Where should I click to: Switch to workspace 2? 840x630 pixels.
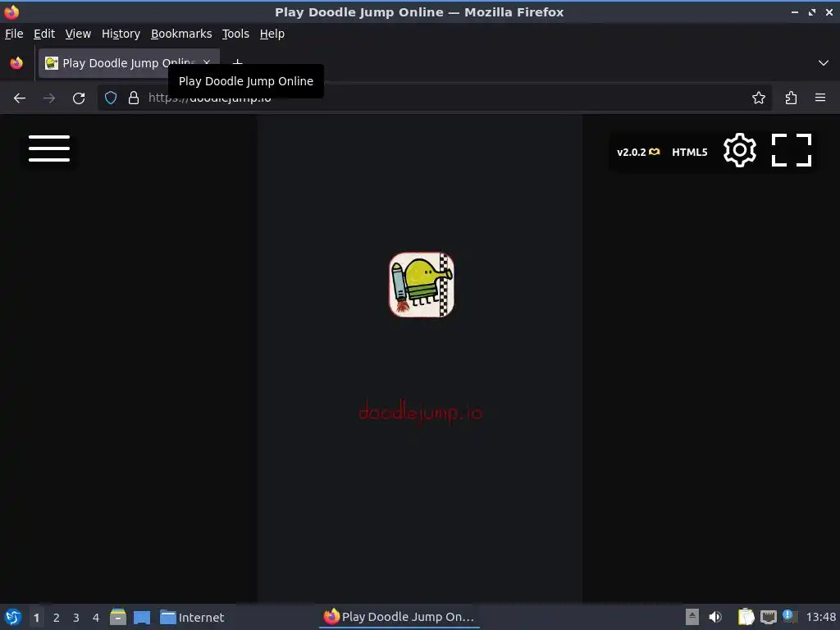(57, 618)
